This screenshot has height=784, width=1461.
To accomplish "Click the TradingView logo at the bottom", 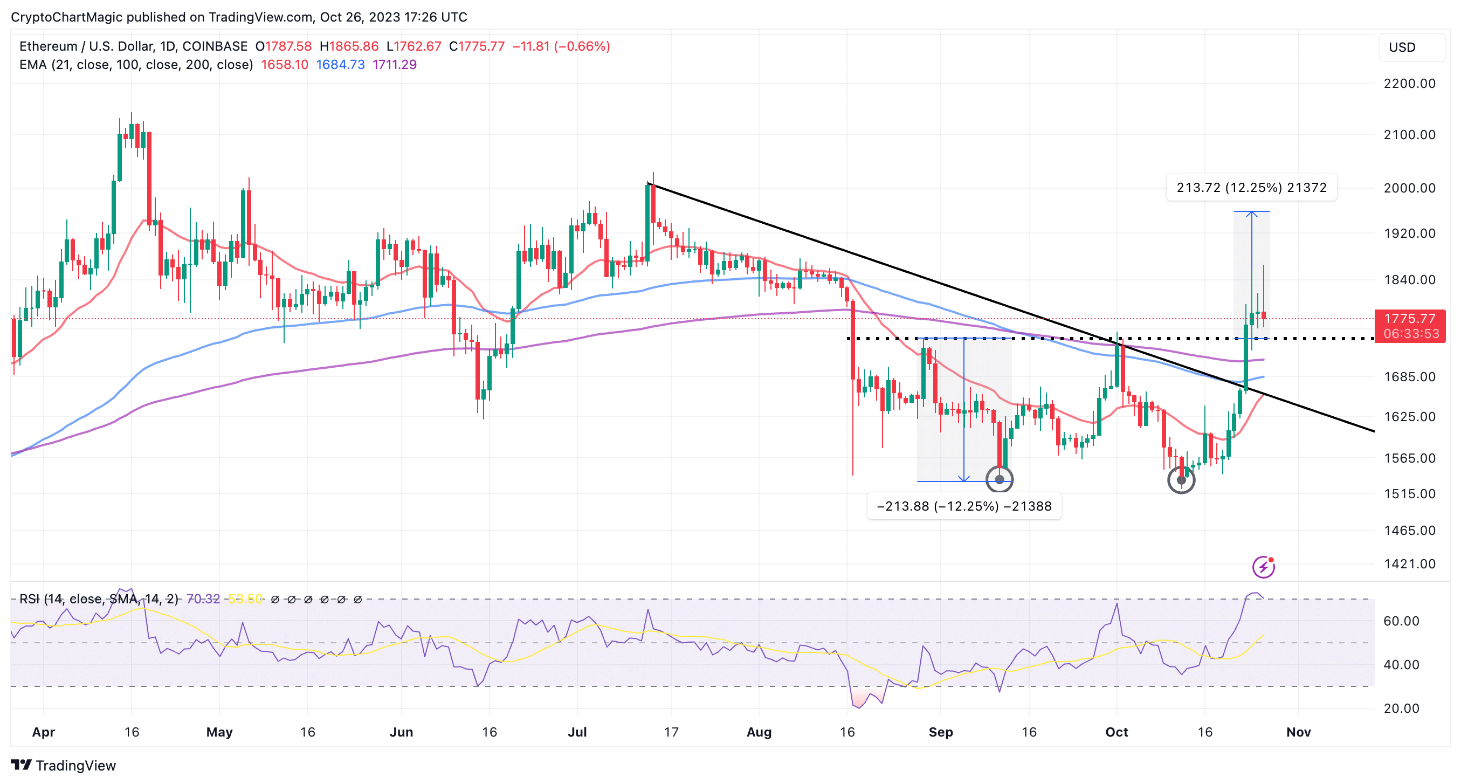I will 63,765.
